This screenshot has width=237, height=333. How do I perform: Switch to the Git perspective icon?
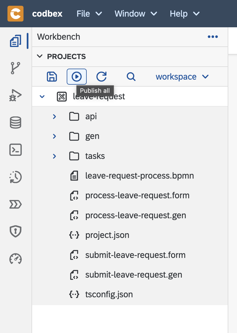pos(15,68)
